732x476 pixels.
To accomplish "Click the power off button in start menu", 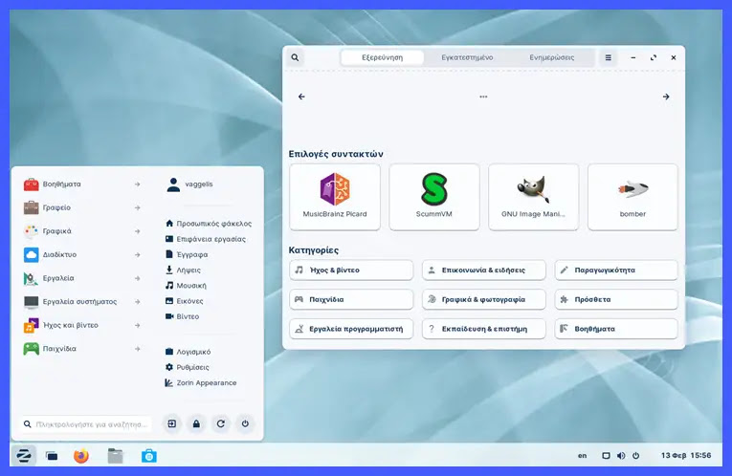I will tap(245, 423).
